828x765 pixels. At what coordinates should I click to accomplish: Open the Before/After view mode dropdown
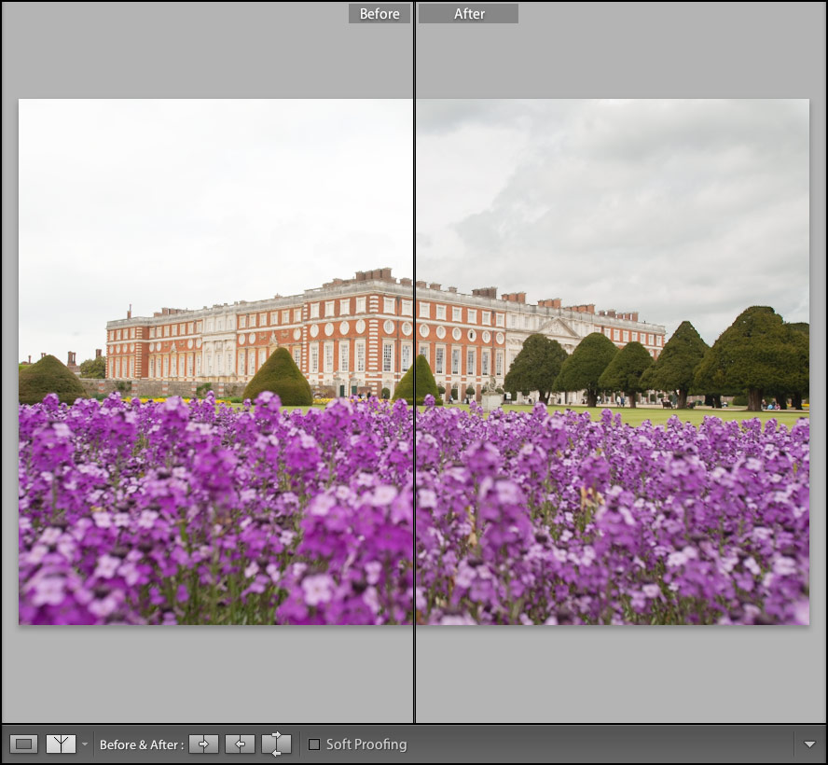click(85, 744)
